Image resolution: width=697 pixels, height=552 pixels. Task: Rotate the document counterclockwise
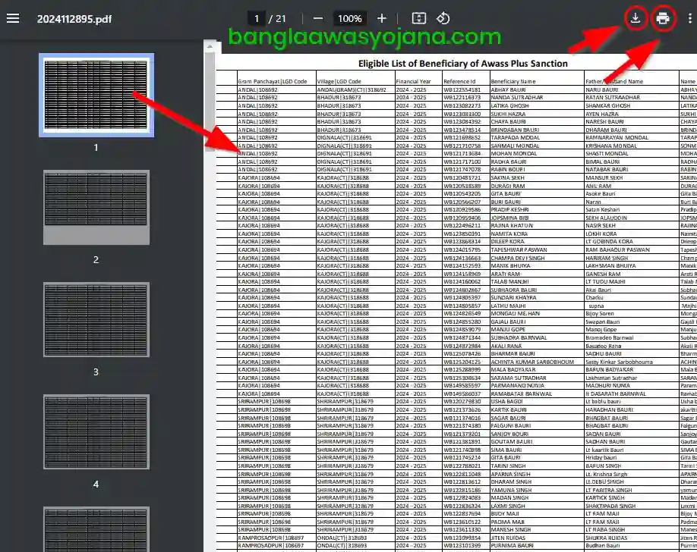tap(443, 19)
